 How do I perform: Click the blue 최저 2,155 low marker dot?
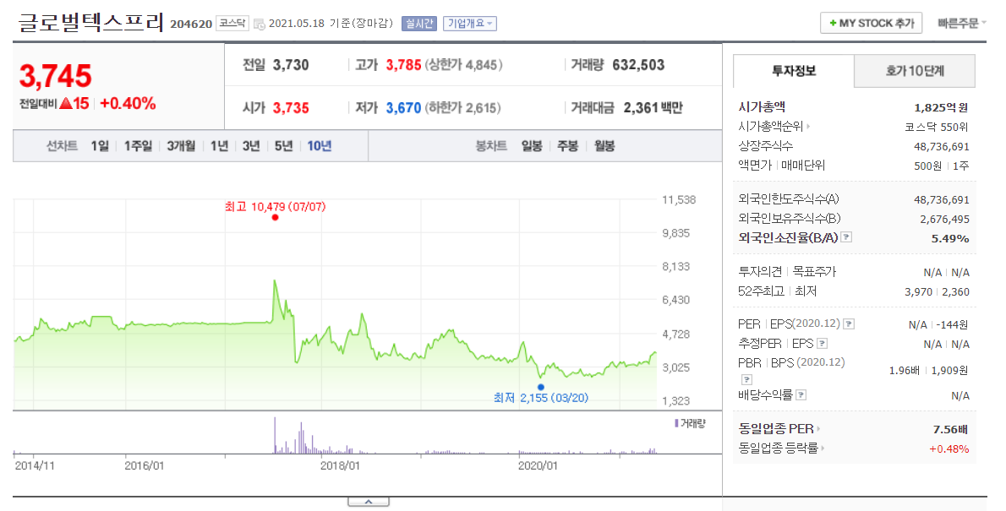coord(541,387)
